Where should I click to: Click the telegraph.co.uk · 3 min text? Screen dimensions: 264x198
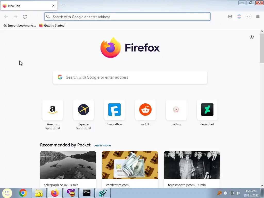(61, 185)
